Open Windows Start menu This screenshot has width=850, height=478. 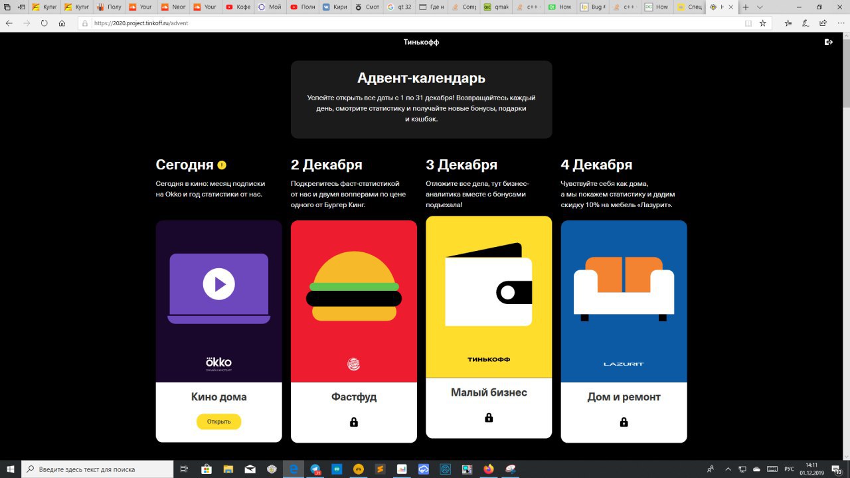(x=11, y=469)
